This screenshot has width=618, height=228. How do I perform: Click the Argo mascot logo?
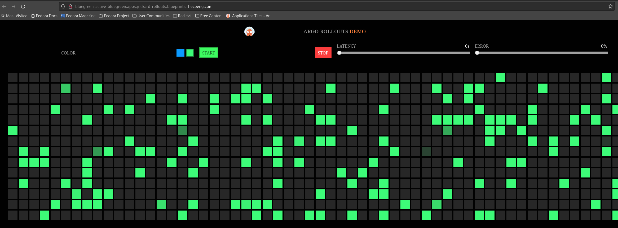click(249, 31)
